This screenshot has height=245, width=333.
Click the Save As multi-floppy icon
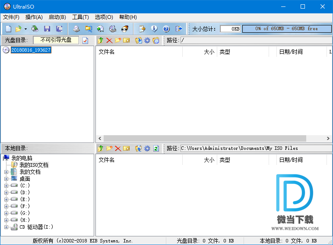pos(59,28)
